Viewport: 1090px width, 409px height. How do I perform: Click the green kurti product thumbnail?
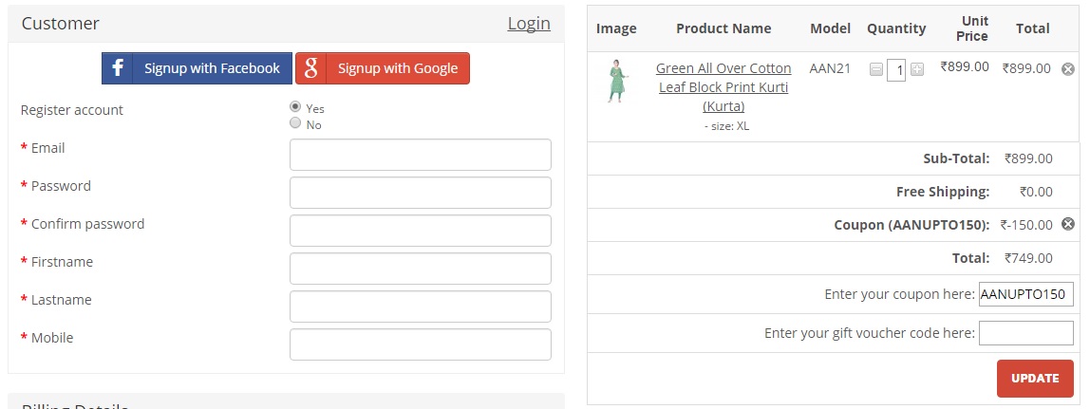(616, 82)
